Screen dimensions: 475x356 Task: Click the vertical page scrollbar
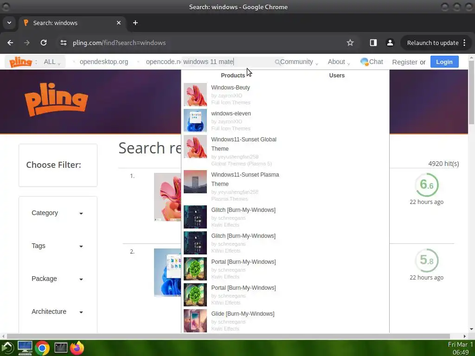pyautogui.click(x=471, y=92)
